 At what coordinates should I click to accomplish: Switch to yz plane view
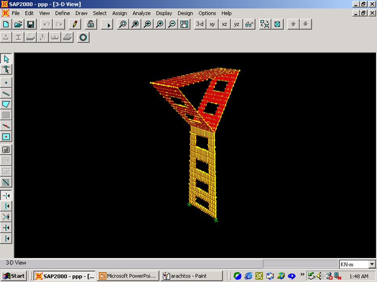[x=236, y=24]
